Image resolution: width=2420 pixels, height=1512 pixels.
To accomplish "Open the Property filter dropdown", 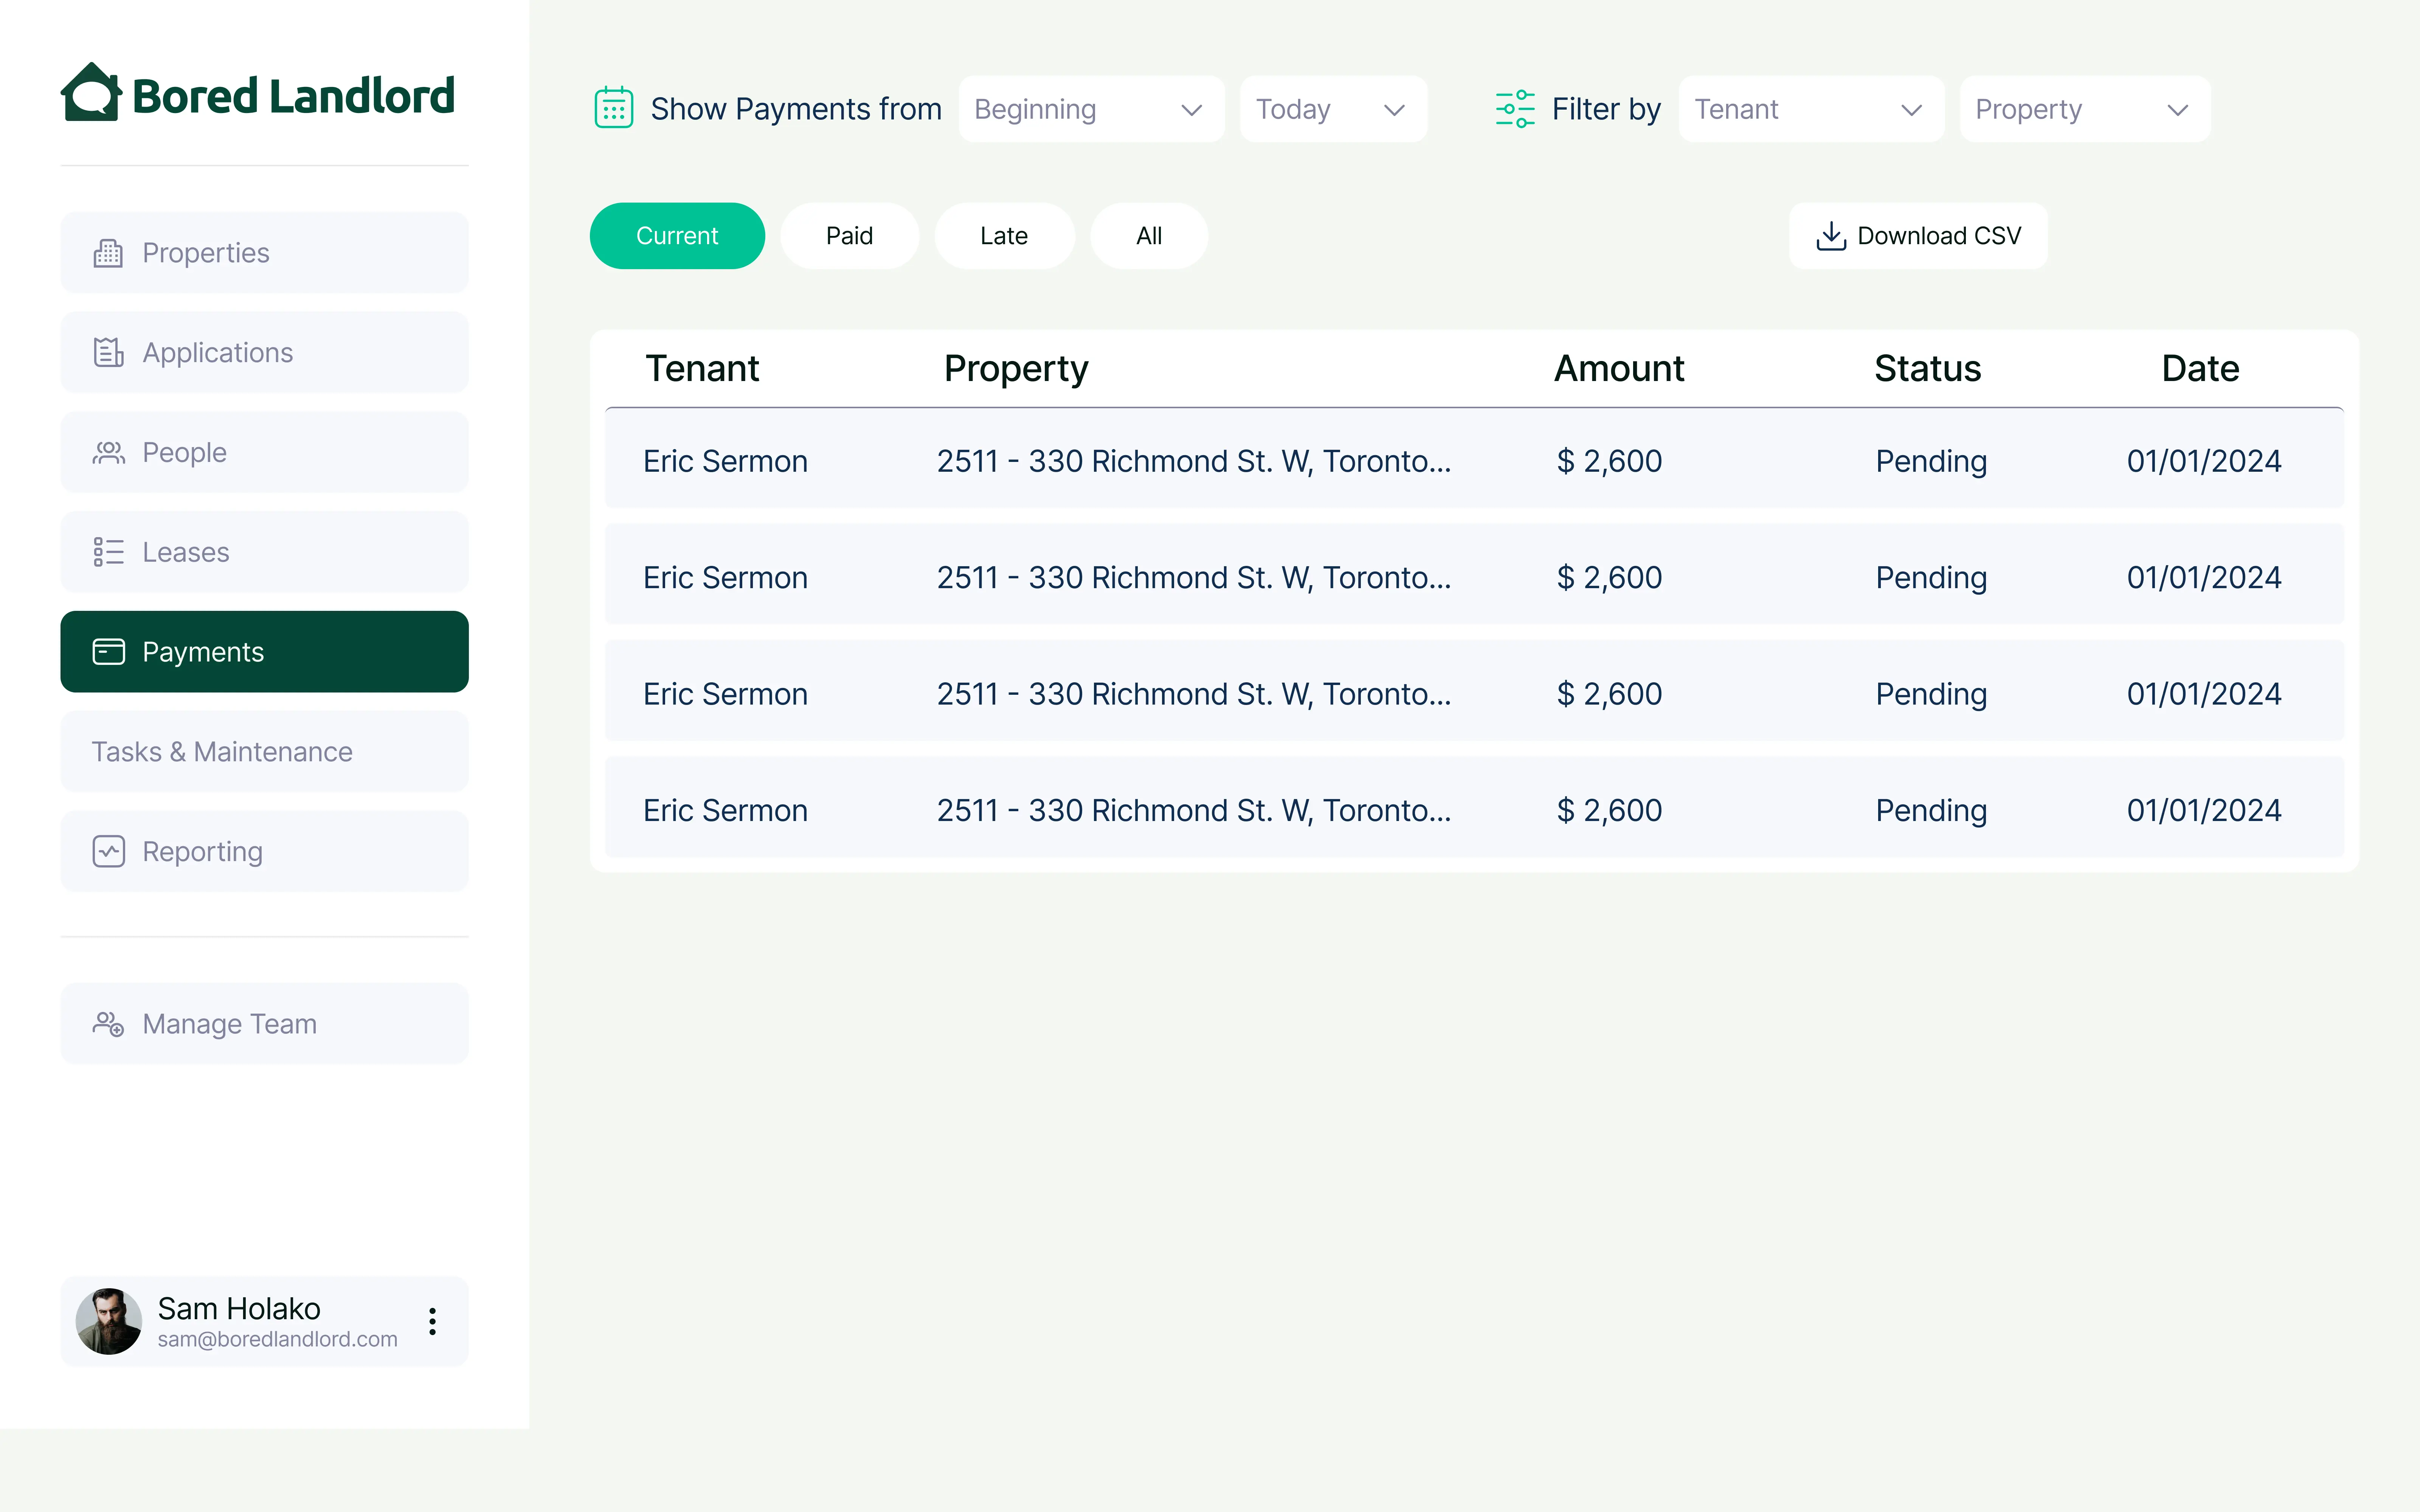I will pos(2084,109).
